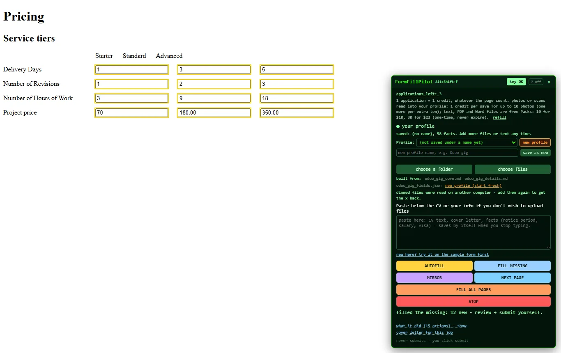Focus the new profile name field
561x353 pixels.
click(x=457, y=153)
